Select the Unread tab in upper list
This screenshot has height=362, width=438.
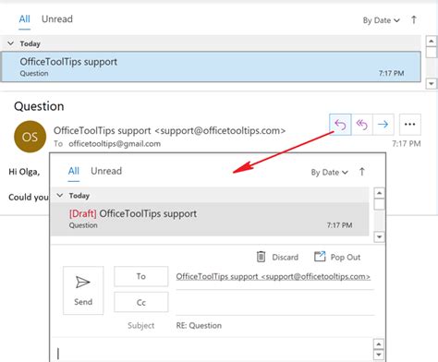click(57, 19)
